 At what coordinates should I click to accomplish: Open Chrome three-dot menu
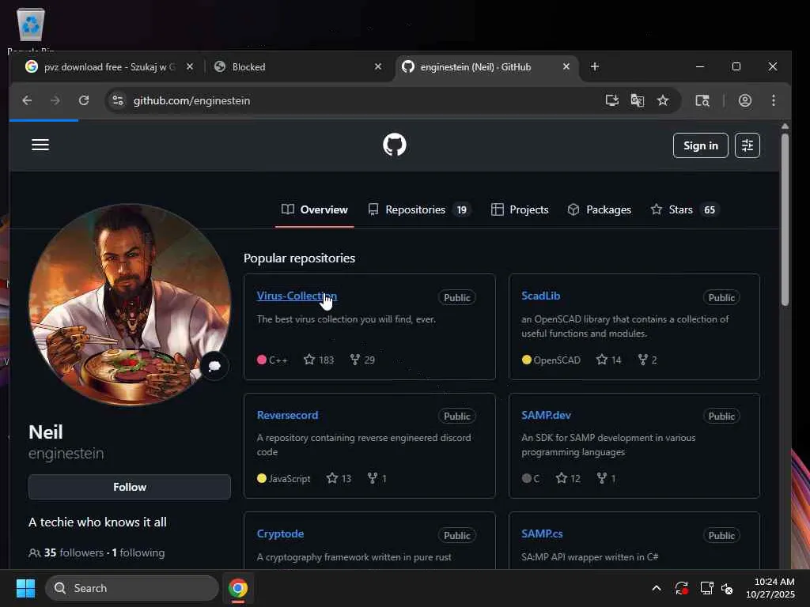point(774,100)
